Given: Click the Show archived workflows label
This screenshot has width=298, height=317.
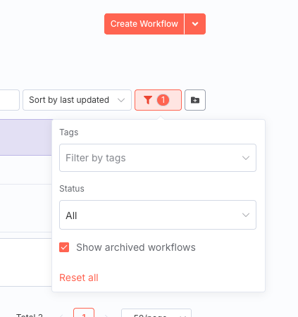Looking at the screenshot, I should pos(136,247).
